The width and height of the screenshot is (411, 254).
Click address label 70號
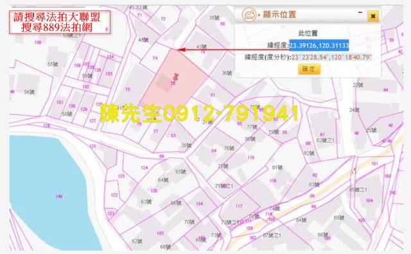tap(189, 222)
